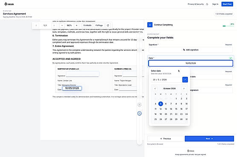Click the Inklok footer logo
This screenshot has width=237, height=157.
coord(190,151)
